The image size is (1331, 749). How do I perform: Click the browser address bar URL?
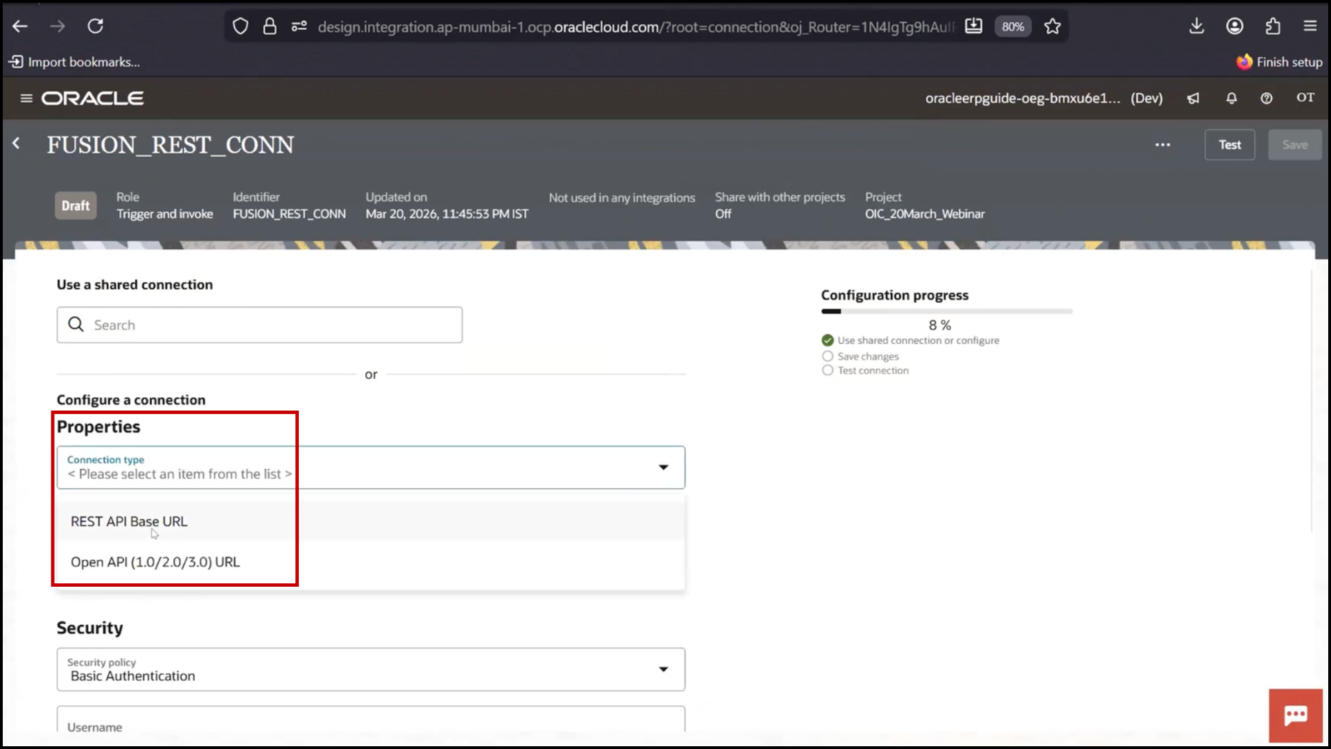coord(636,27)
